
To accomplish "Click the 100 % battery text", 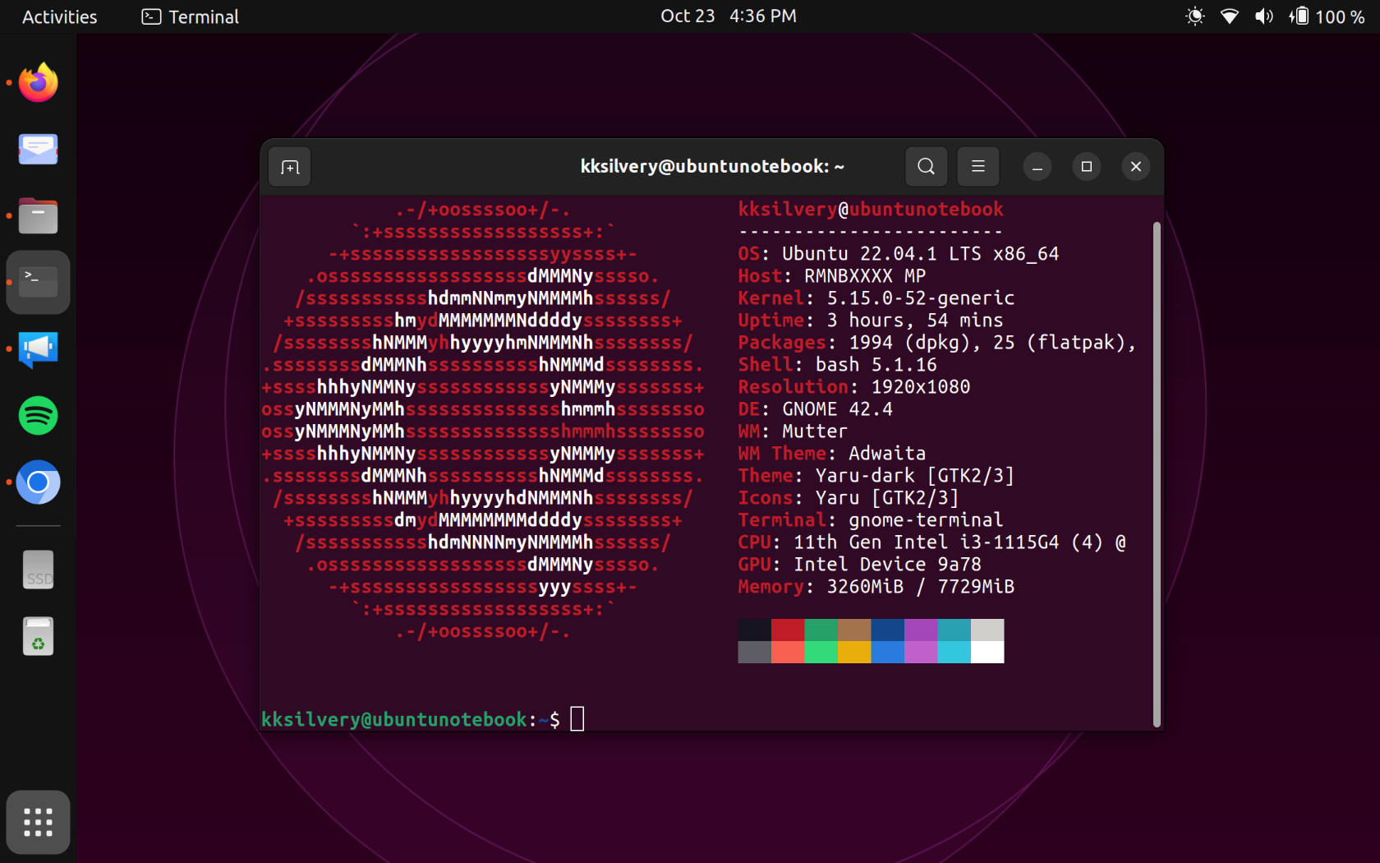I will tap(1340, 16).
